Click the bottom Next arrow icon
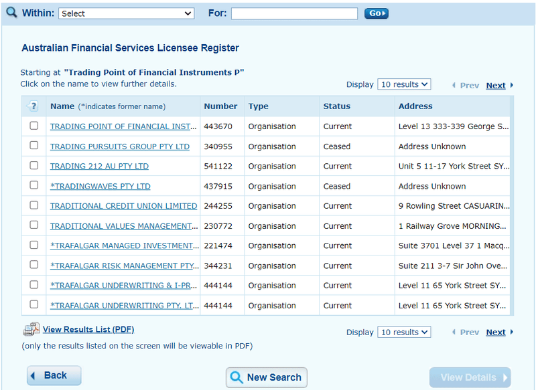Screen dimensions: 536x390 [512, 332]
